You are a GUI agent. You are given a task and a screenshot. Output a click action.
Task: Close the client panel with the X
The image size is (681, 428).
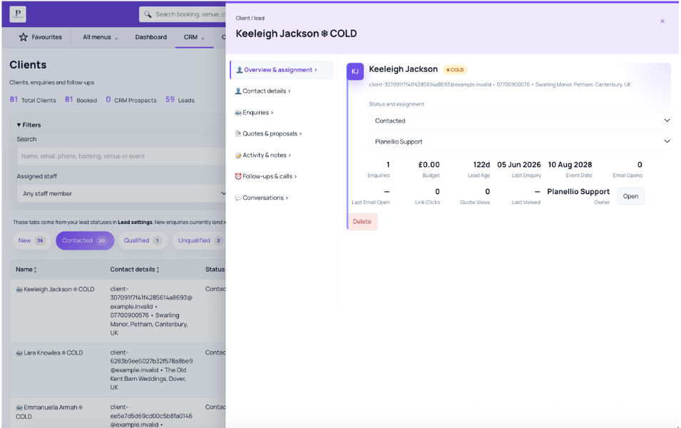[x=662, y=21]
